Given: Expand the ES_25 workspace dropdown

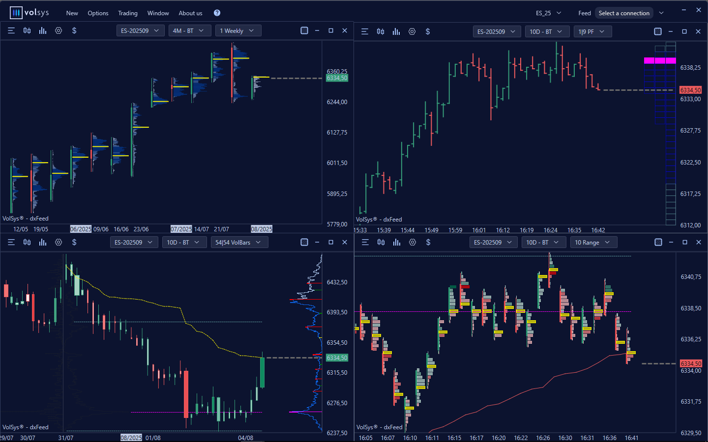Looking at the screenshot, I should click(x=548, y=13).
